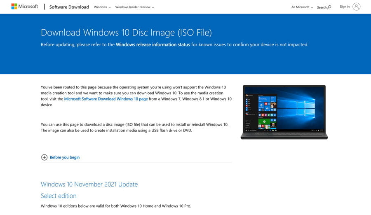371x215 pixels.
Task: Click the Sign in text
Action: point(344,7)
